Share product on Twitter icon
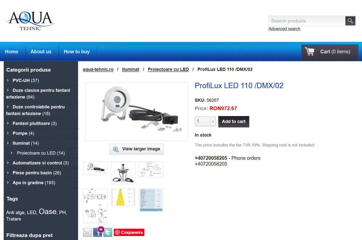Screen dimensions: 362x240 (x=108, y=232)
